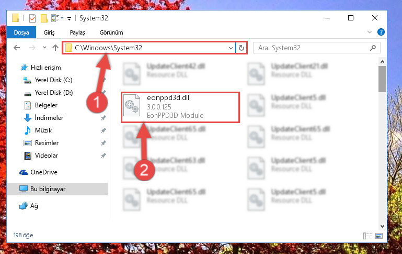Unpin İndirmeler from quick access
Image resolution: width=402 pixels, height=254 pixels.
pyautogui.click(x=103, y=118)
